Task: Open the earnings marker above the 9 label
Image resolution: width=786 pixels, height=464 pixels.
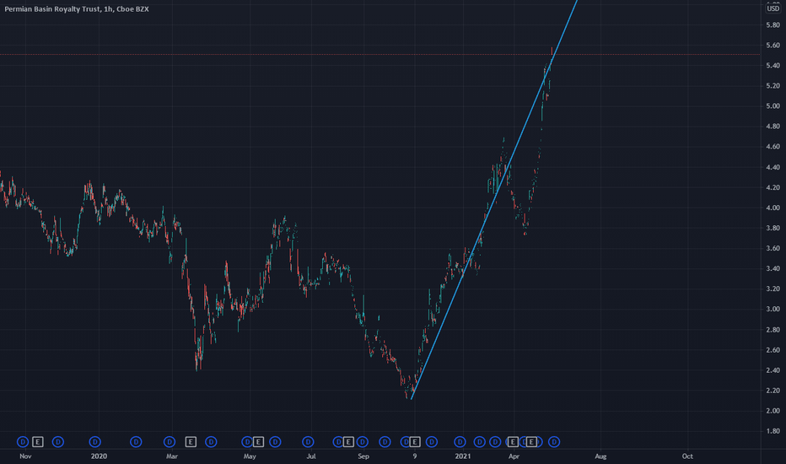Action: [x=415, y=442]
